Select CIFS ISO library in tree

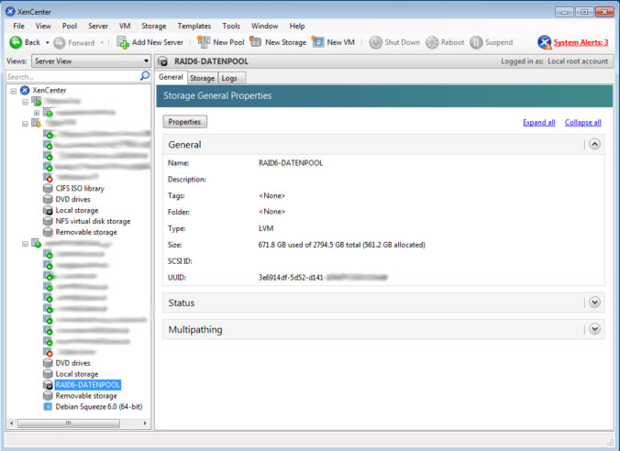80,189
